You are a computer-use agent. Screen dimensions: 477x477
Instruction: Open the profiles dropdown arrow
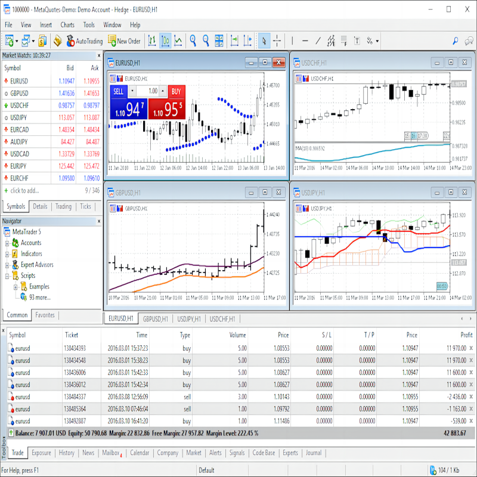(33, 41)
